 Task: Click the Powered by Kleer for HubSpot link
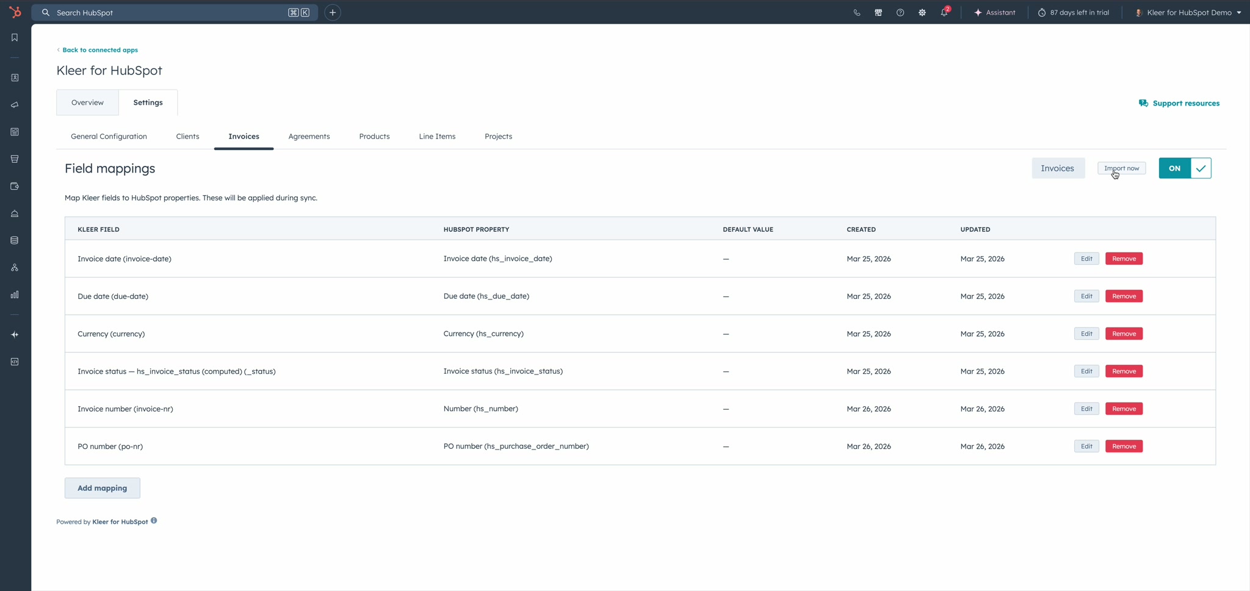click(120, 522)
